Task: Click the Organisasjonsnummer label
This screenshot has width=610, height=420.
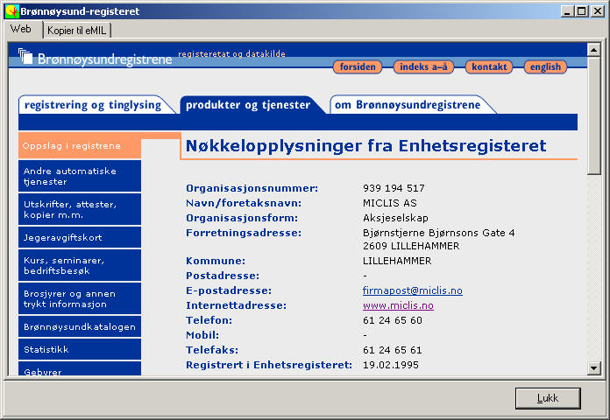Action: click(252, 188)
